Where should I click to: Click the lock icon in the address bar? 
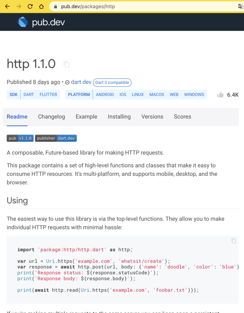56,7
